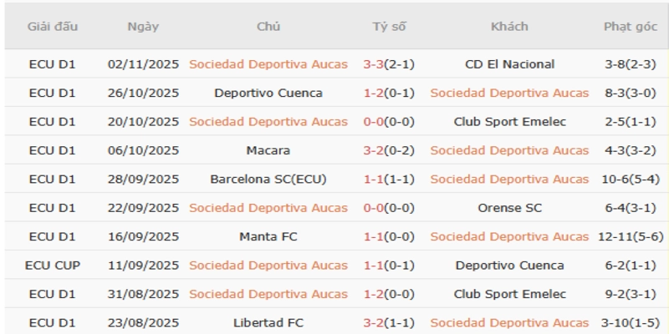Sort by the Ngày column header
Viewport: 669px width, 334px height.
[x=143, y=27]
